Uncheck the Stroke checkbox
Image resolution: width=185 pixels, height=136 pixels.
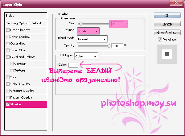pyautogui.click(x=8, y=104)
